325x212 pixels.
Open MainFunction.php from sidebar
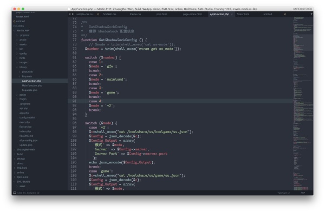(32, 85)
